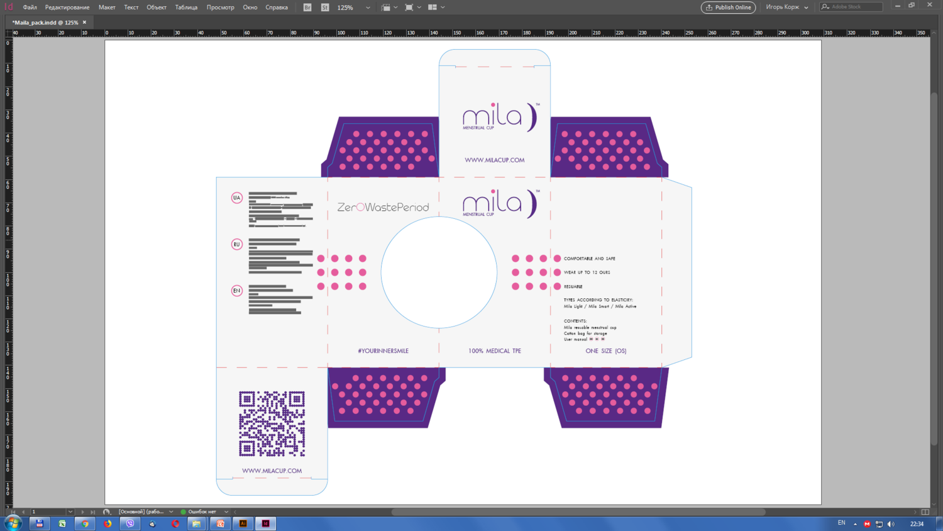Open the Игорь Корж workspace dropdown
This screenshot has height=531, width=943.
(x=787, y=8)
